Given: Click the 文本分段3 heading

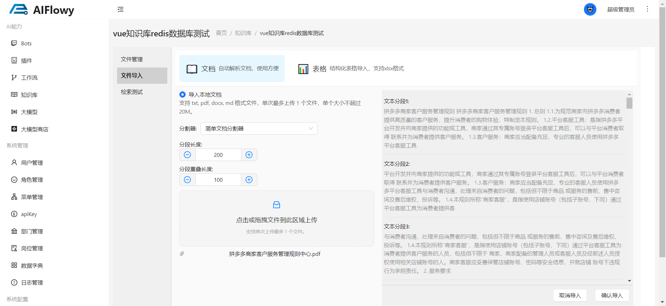Looking at the screenshot, I should click(x=397, y=226).
